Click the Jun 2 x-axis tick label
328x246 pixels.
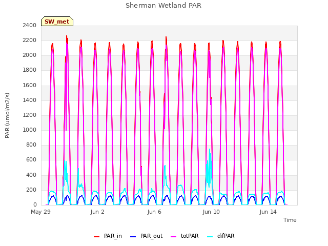(x=97, y=212)
